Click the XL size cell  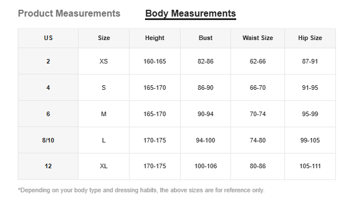pos(104,166)
